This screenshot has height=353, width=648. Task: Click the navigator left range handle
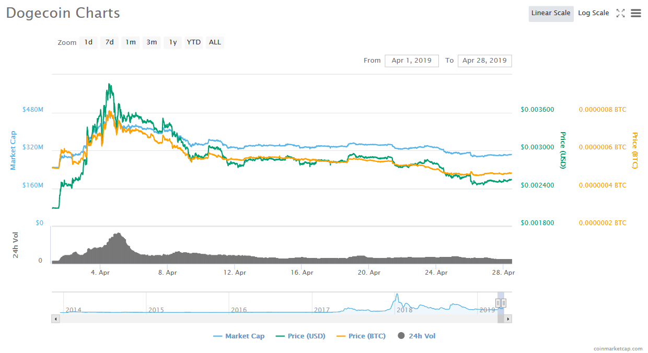[x=499, y=303]
